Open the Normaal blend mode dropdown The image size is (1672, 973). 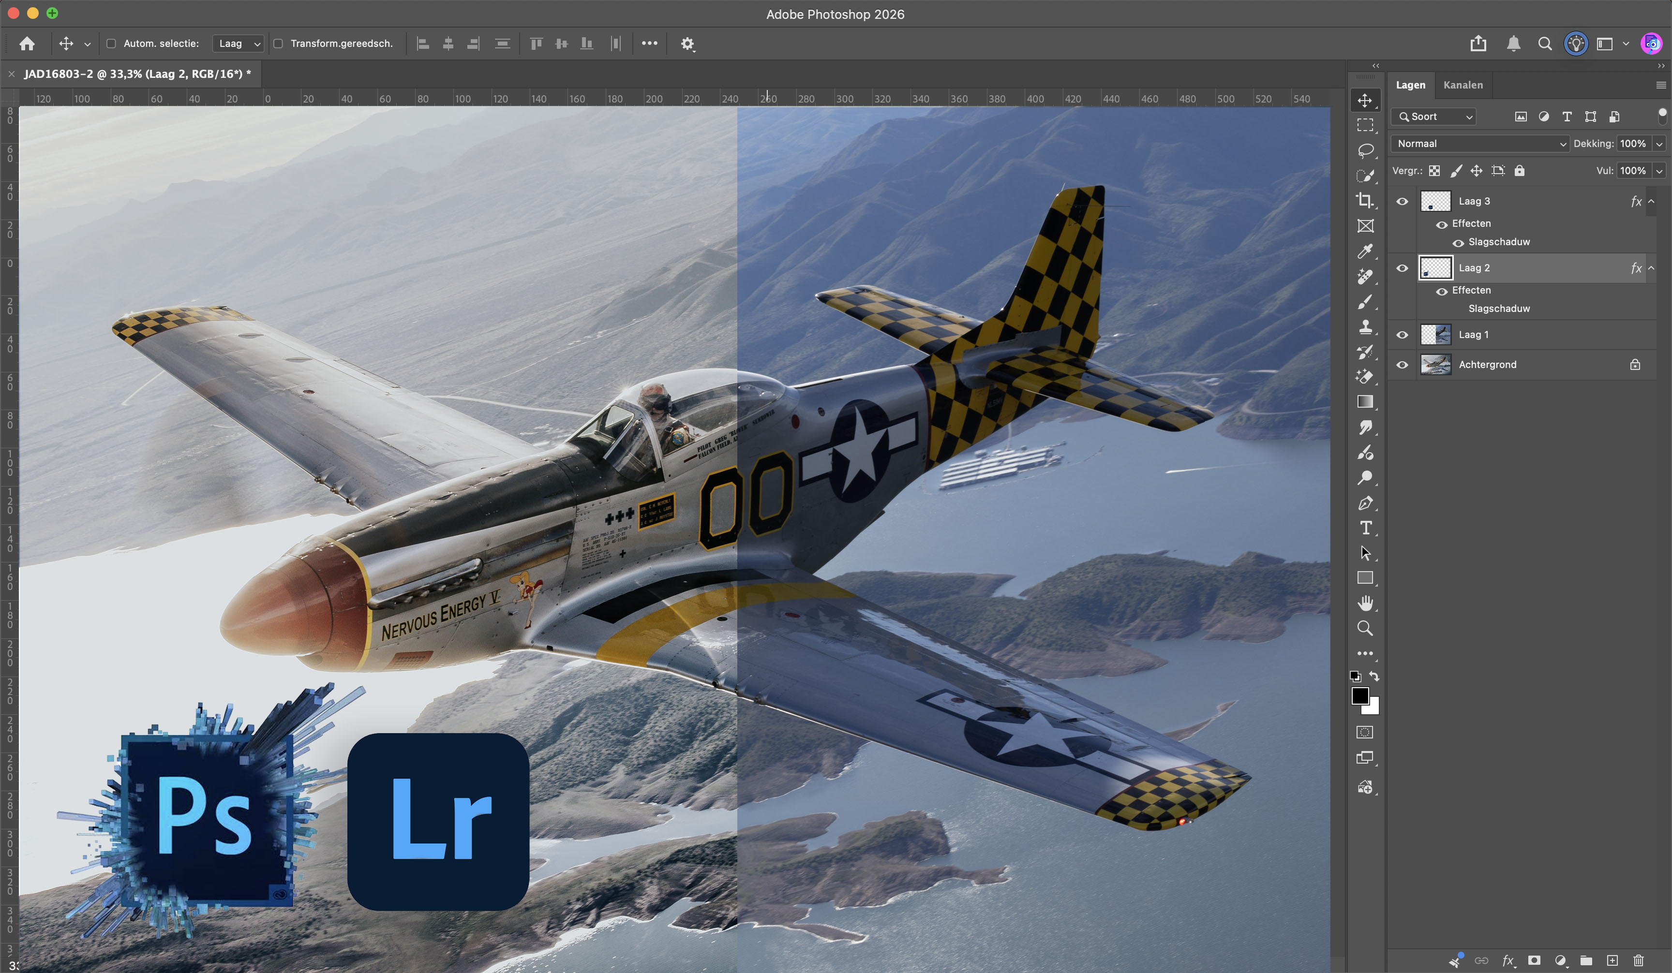click(1480, 144)
